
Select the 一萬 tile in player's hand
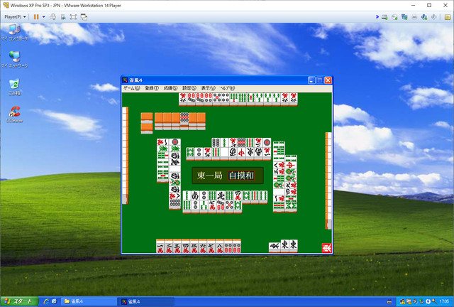[x=160, y=246]
